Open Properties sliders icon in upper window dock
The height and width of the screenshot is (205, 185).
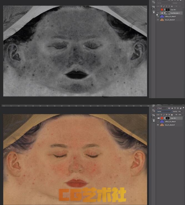(154, 7)
